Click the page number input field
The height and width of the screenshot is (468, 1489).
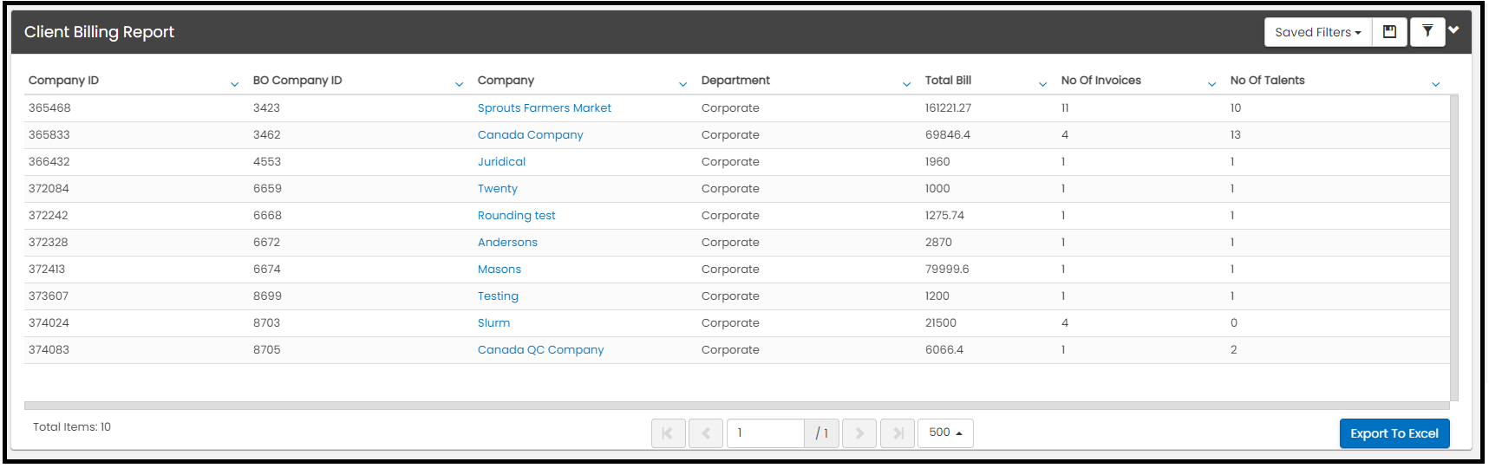point(766,433)
